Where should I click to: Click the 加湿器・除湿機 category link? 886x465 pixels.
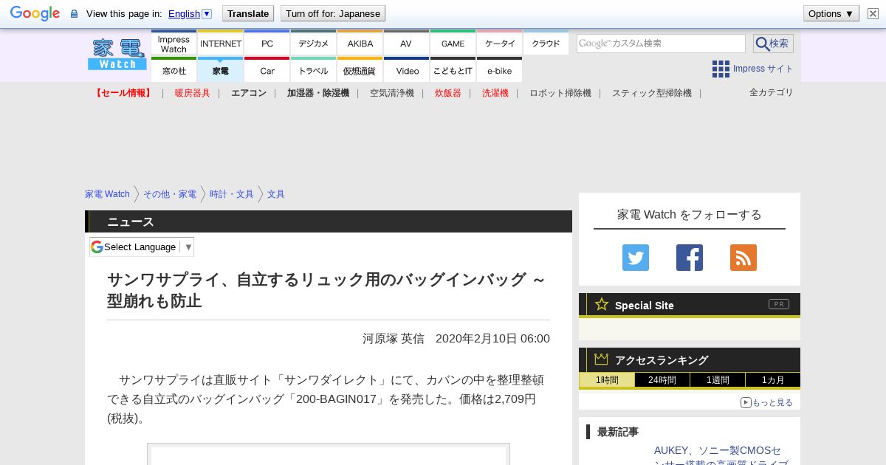[x=318, y=93]
